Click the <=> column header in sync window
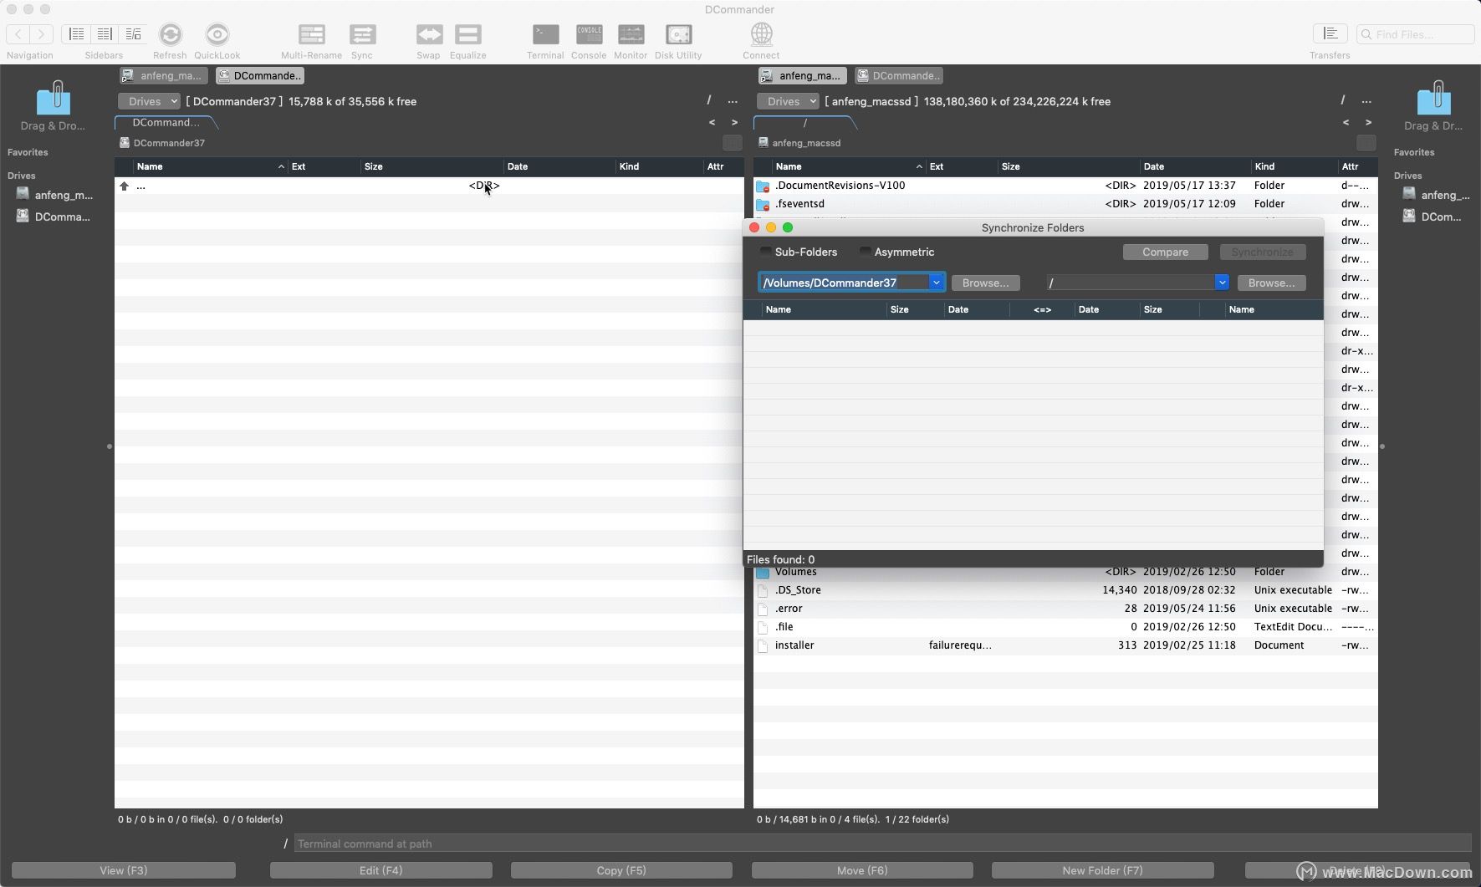 [1042, 309]
